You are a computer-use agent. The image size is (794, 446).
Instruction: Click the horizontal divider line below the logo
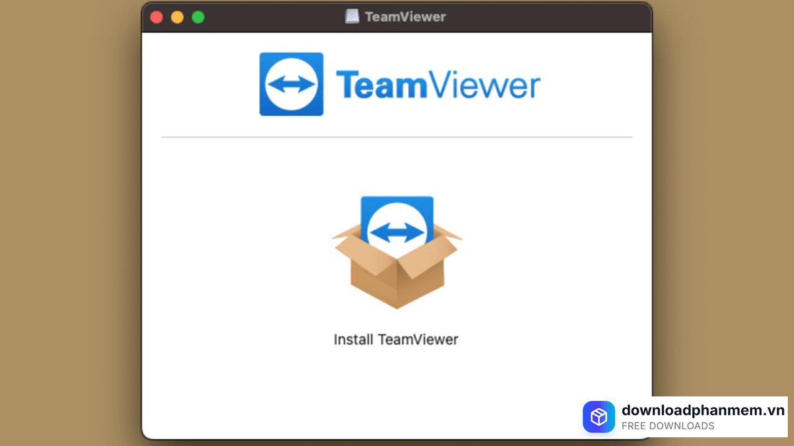(396, 137)
